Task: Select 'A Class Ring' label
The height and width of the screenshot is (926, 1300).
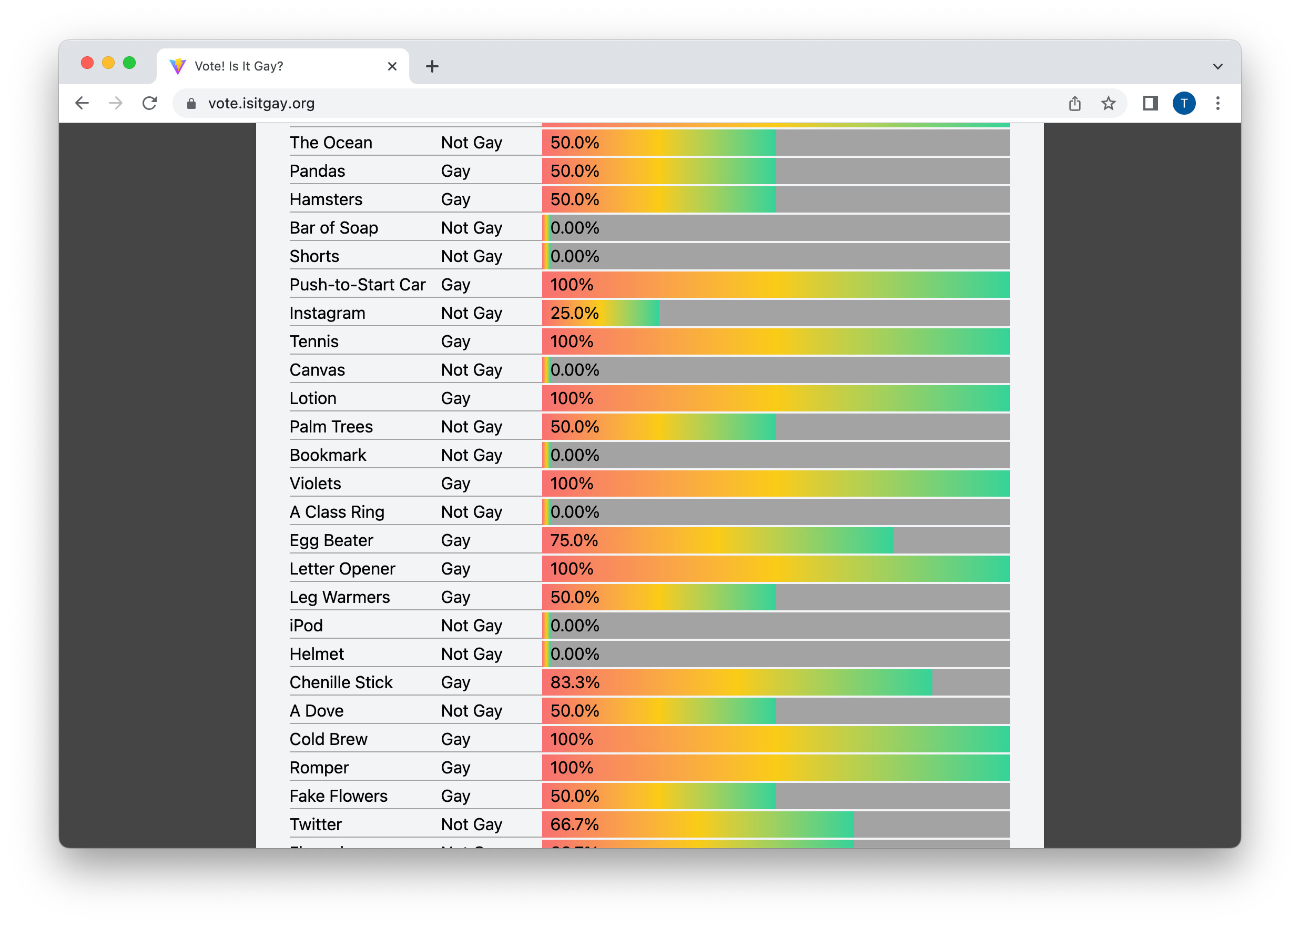Action: tap(337, 512)
